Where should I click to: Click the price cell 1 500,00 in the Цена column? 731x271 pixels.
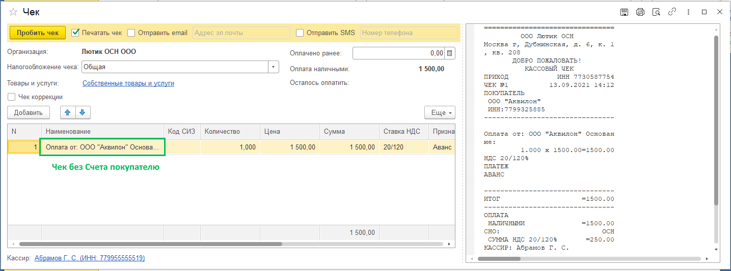[x=289, y=147]
